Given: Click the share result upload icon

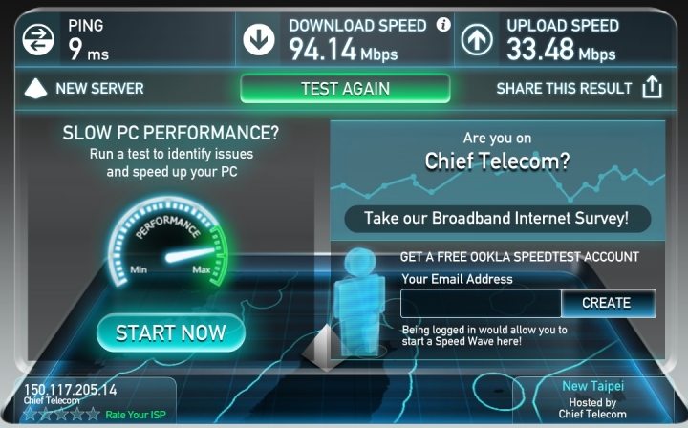Looking at the screenshot, I should pos(652,87).
